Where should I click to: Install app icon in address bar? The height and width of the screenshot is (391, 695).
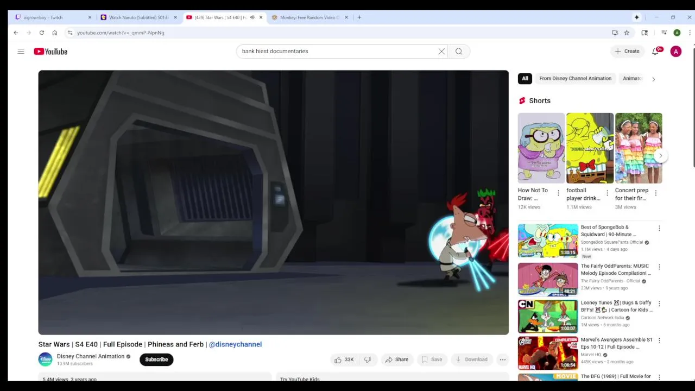[x=615, y=33]
